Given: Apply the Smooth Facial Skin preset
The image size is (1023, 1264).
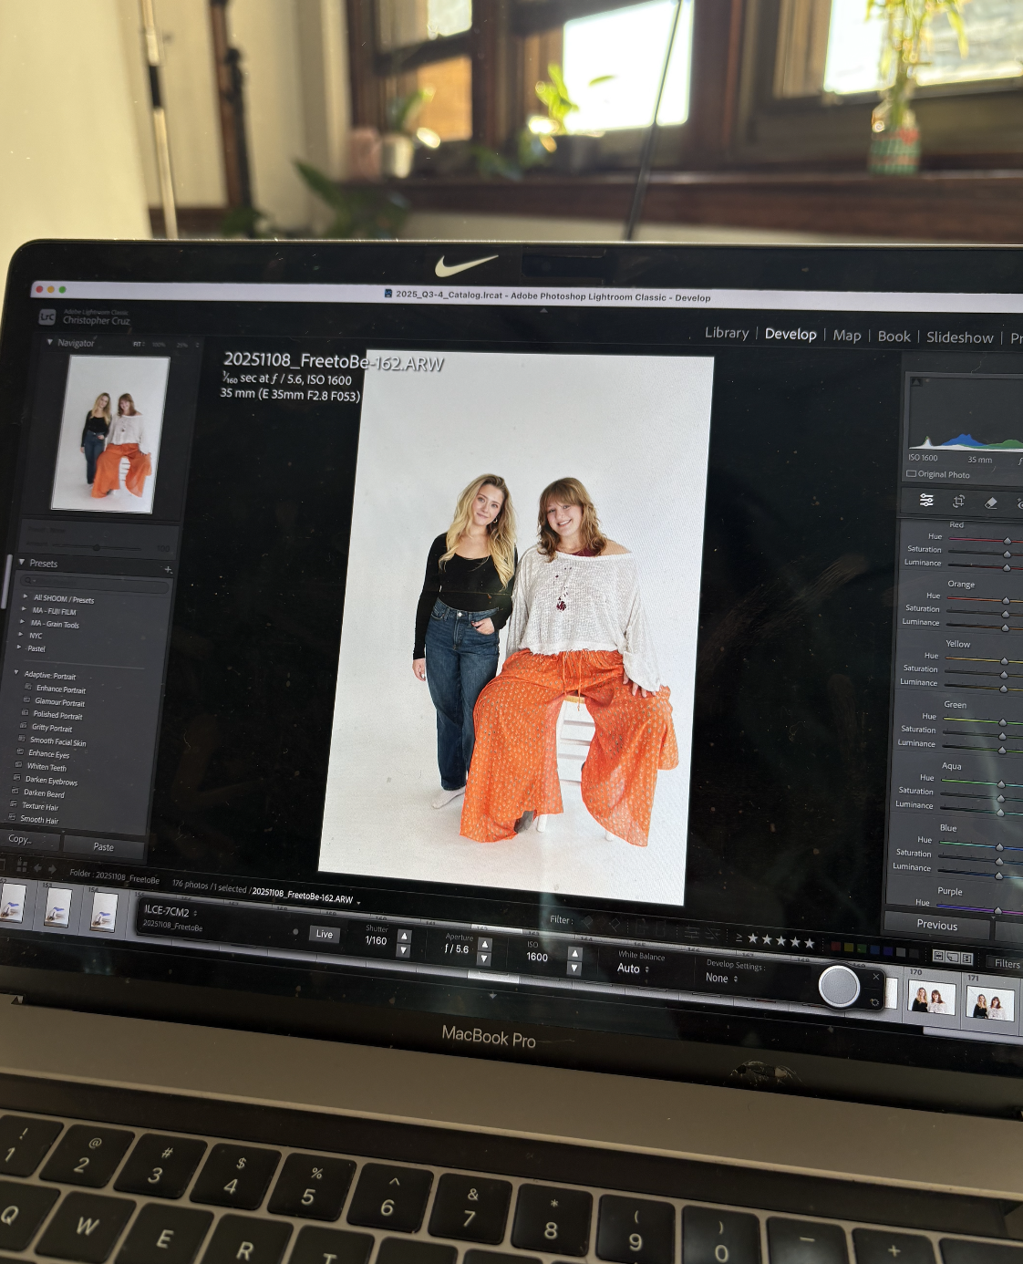Looking at the screenshot, I should click(57, 741).
